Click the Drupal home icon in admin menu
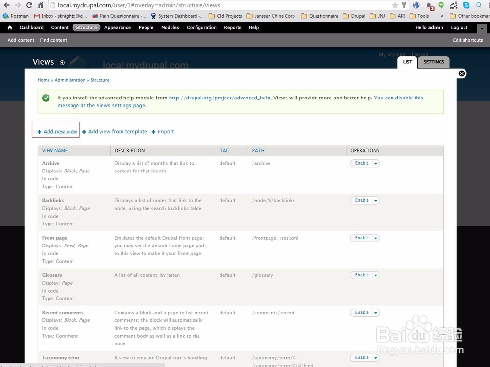 coord(10,27)
